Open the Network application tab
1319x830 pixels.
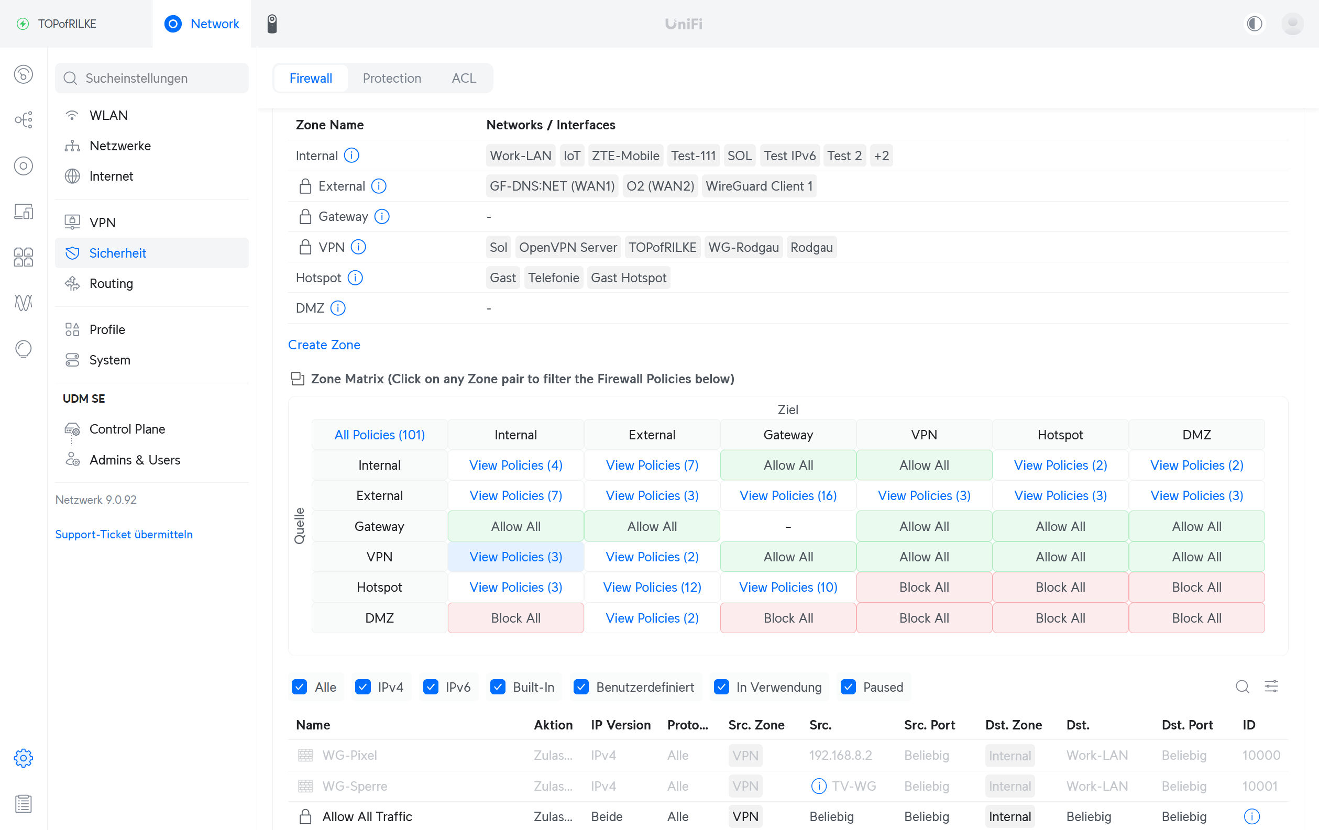click(x=202, y=24)
